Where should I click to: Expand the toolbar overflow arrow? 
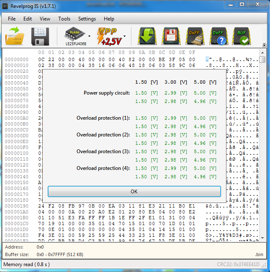tap(264, 45)
